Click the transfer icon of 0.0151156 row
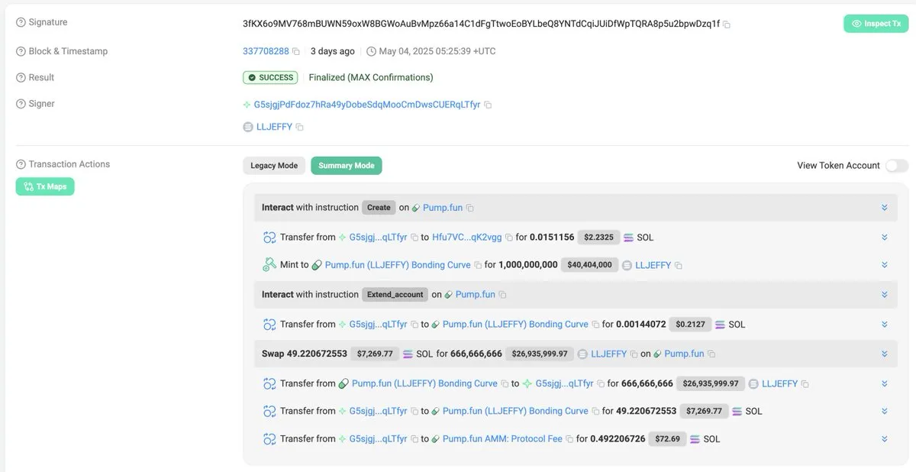The height and width of the screenshot is (472, 916). 269,238
